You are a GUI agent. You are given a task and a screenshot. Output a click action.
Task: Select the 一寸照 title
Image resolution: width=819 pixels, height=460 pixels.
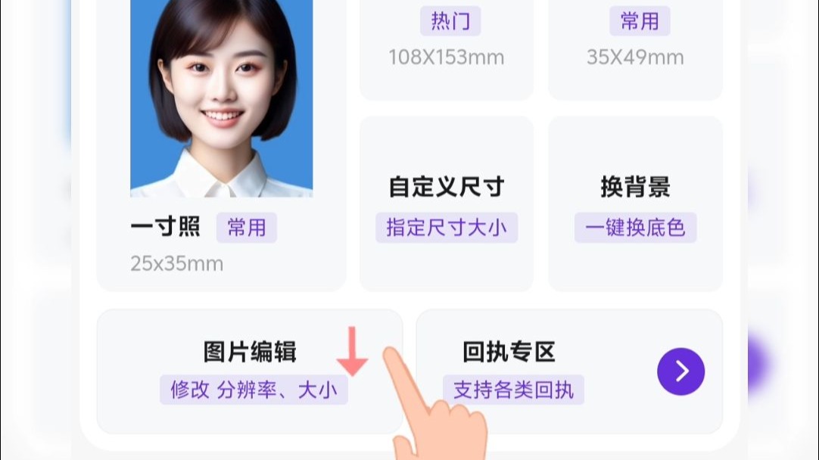pyautogui.click(x=166, y=227)
